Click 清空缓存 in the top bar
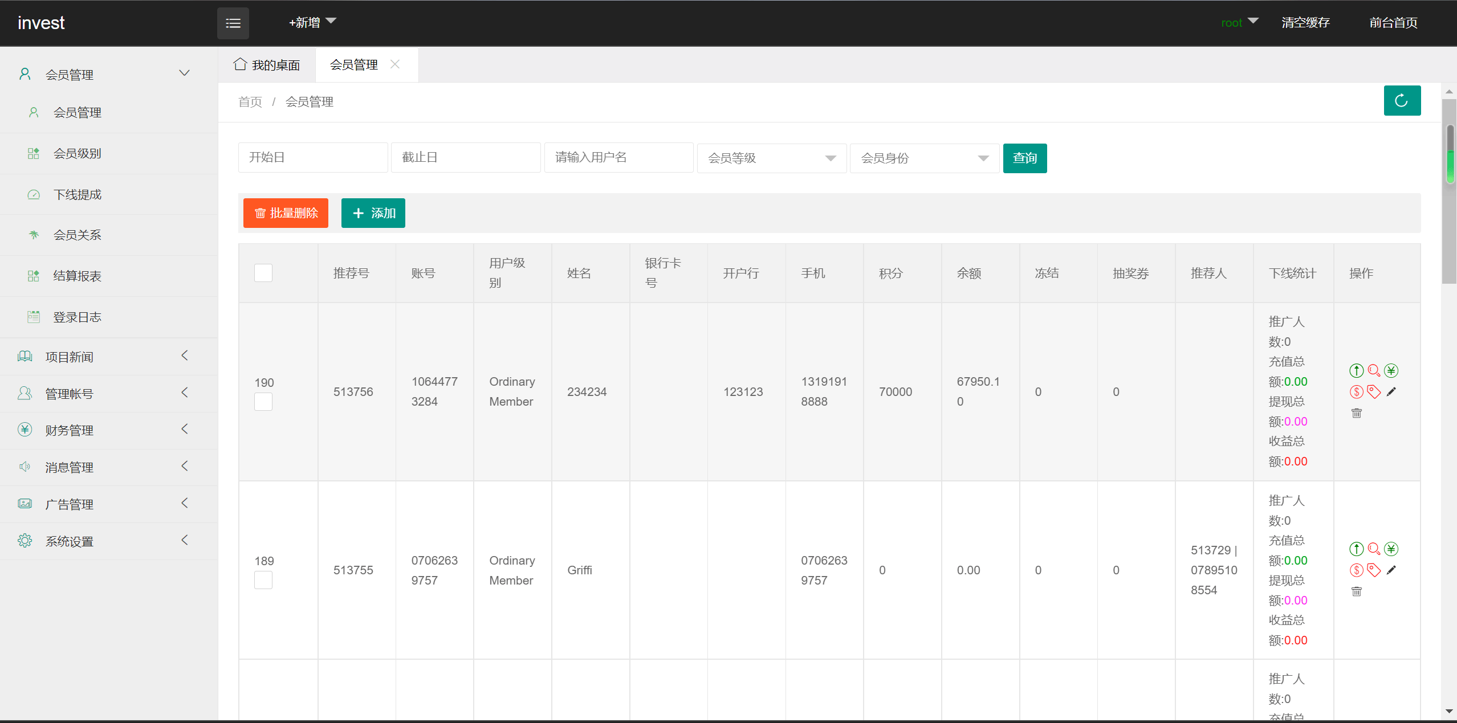The image size is (1457, 723). tap(1305, 23)
